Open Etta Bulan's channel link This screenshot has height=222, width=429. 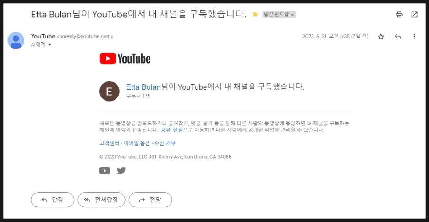pyautogui.click(x=143, y=87)
